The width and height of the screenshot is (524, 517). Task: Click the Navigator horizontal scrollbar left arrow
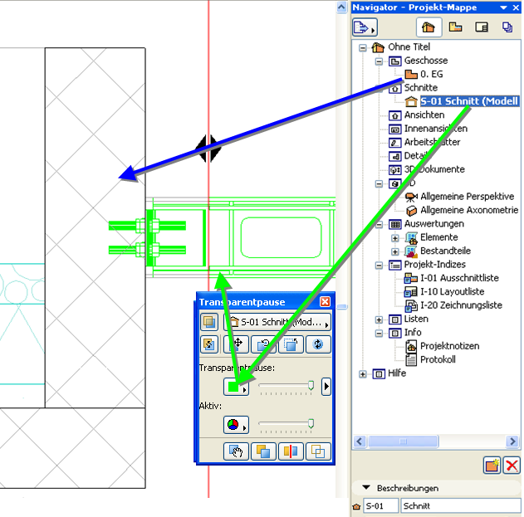click(x=360, y=441)
